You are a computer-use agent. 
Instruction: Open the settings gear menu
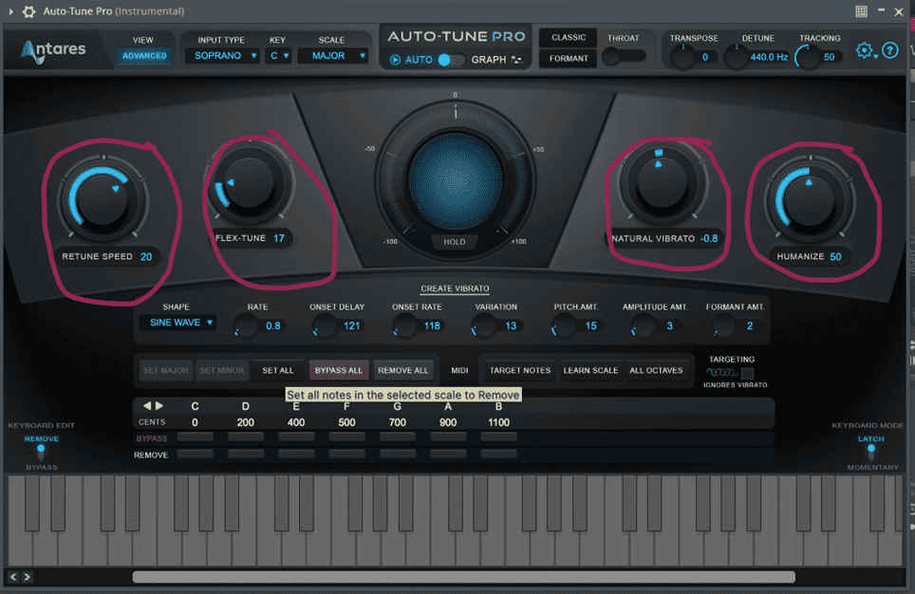[864, 50]
